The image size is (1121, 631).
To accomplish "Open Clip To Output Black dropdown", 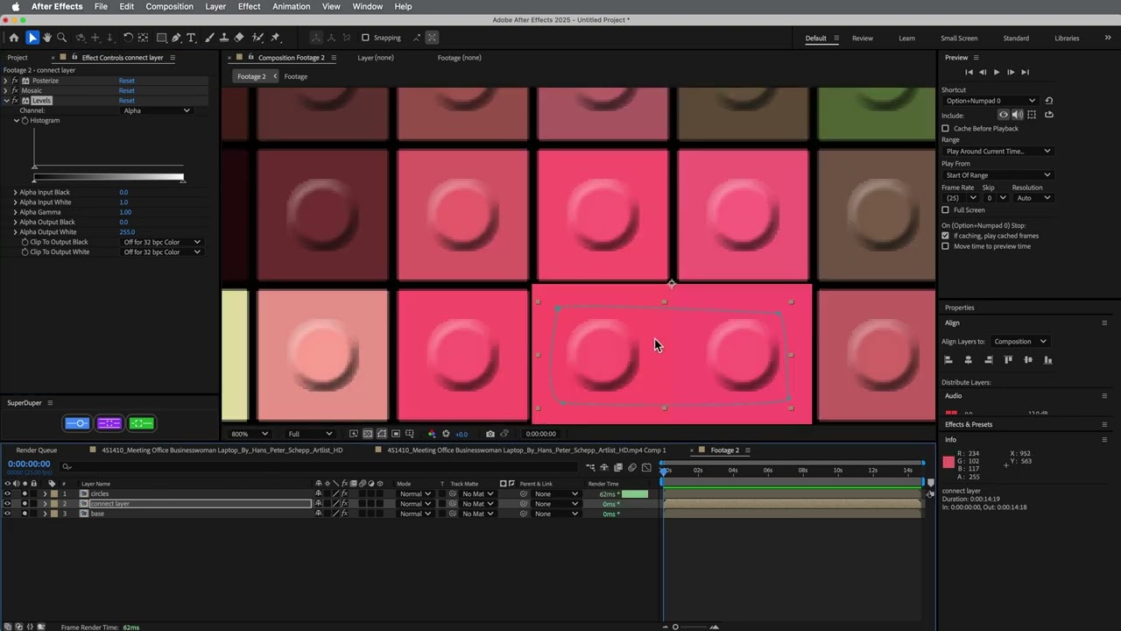I will point(162,243).
